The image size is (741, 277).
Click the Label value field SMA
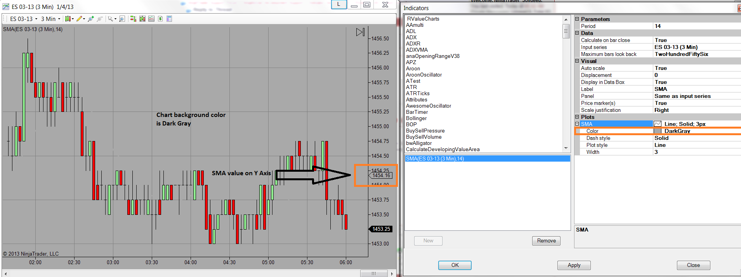pyautogui.click(x=697, y=89)
